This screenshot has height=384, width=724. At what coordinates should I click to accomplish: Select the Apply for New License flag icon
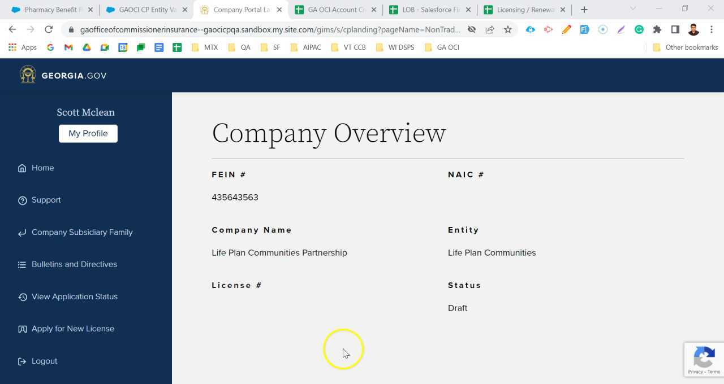(21, 329)
